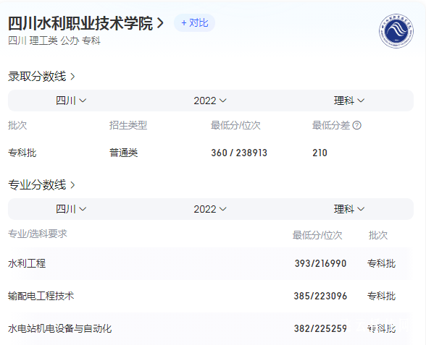Click the college logo emblem
Screen dimensions: 426x345
pos(396,31)
